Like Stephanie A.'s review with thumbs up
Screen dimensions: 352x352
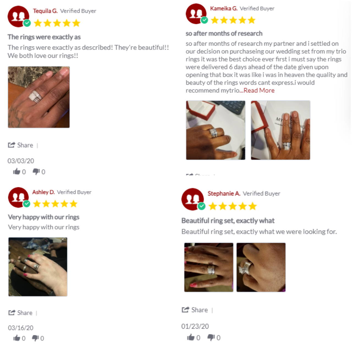[191, 337]
